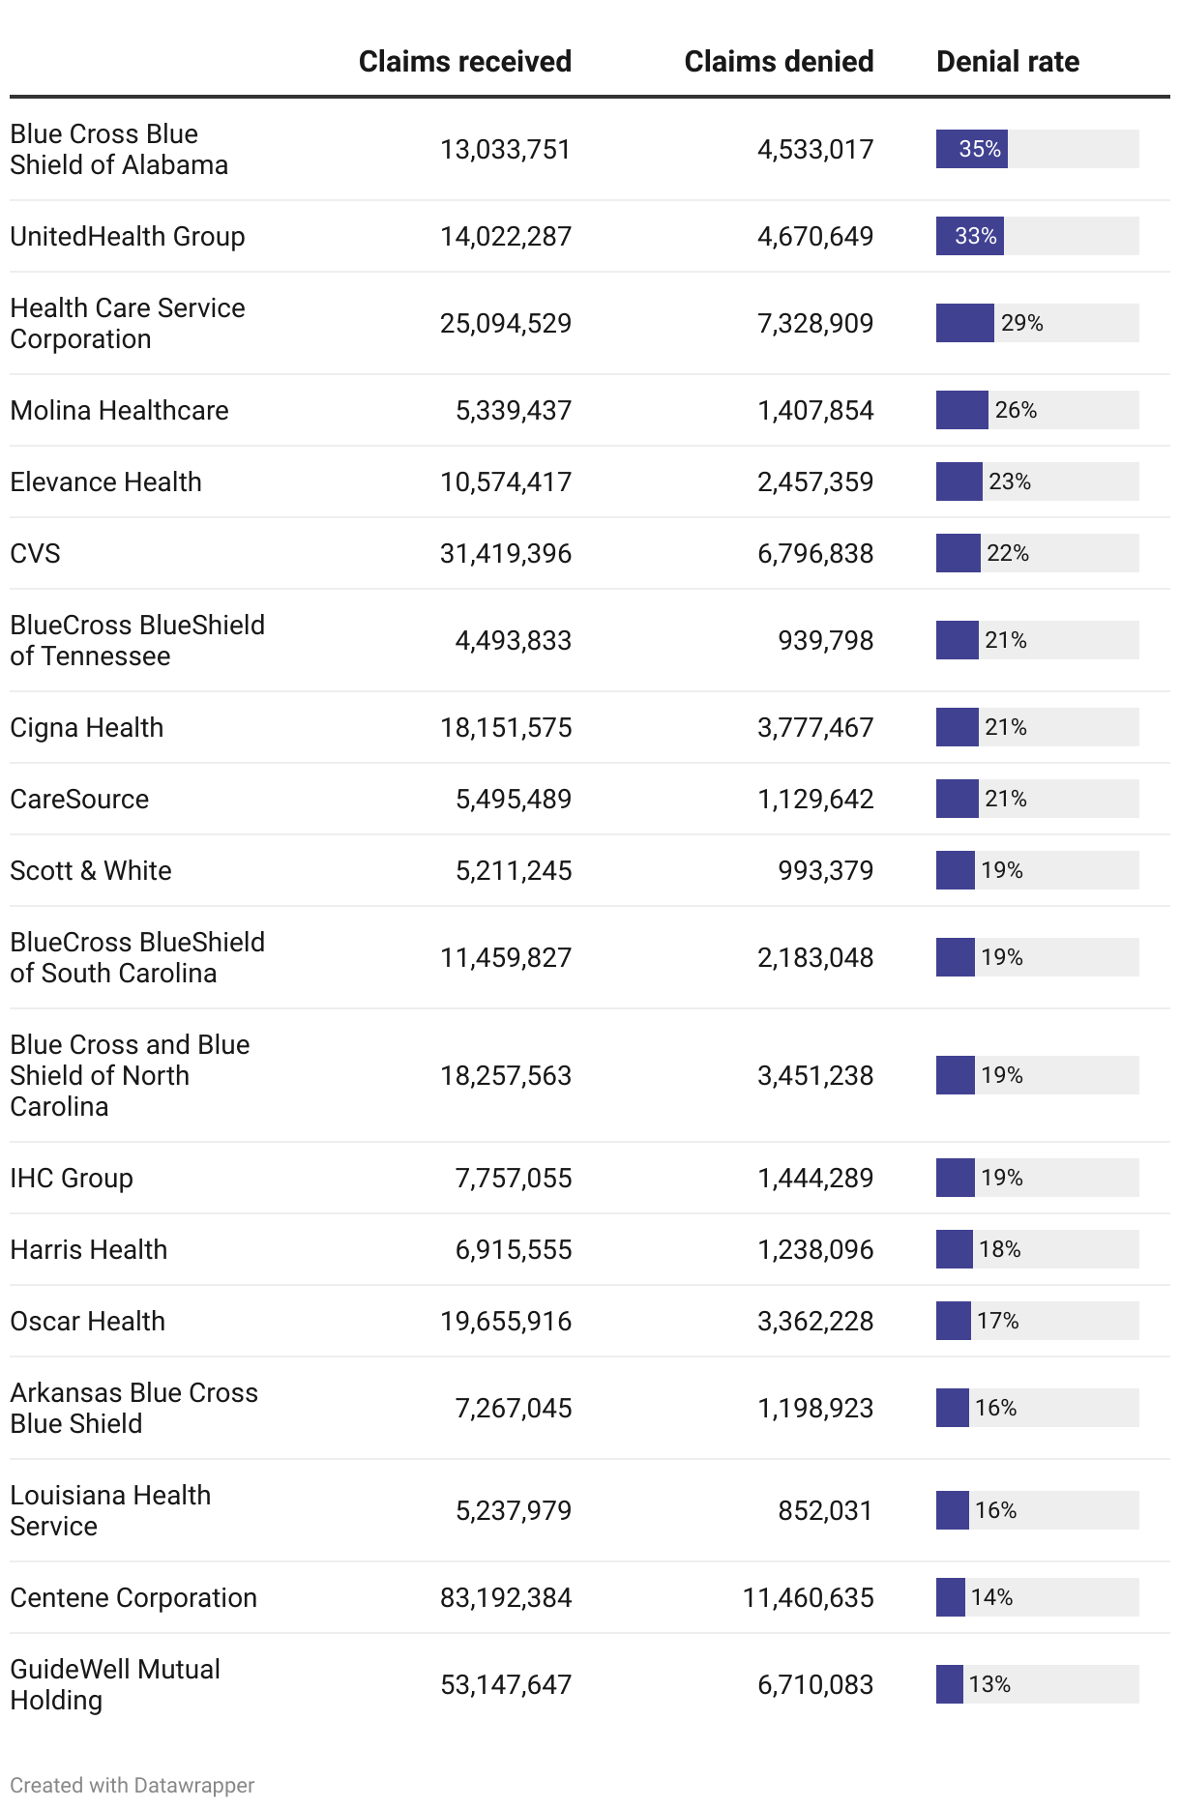1180x1808 pixels.
Task: Select claims received value 19,655,916
Action: (x=506, y=1321)
